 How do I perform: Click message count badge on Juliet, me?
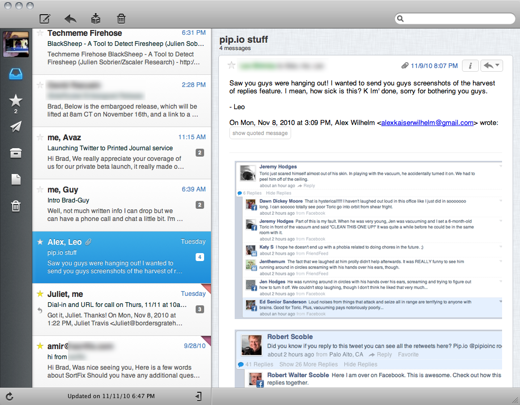[x=200, y=310]
